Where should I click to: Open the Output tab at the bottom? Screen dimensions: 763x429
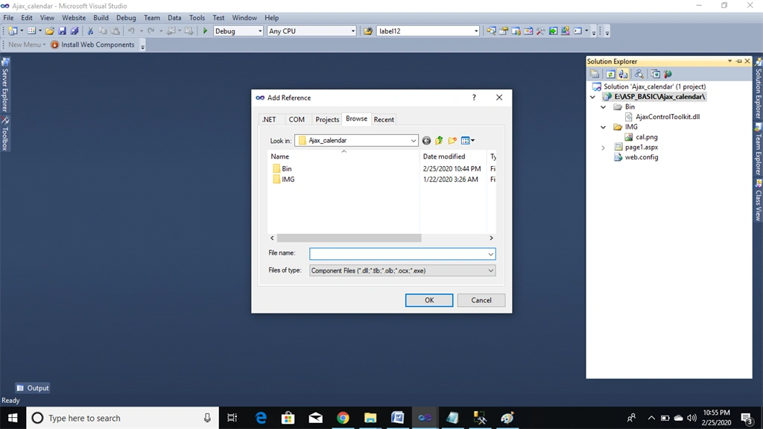[33, 388]
